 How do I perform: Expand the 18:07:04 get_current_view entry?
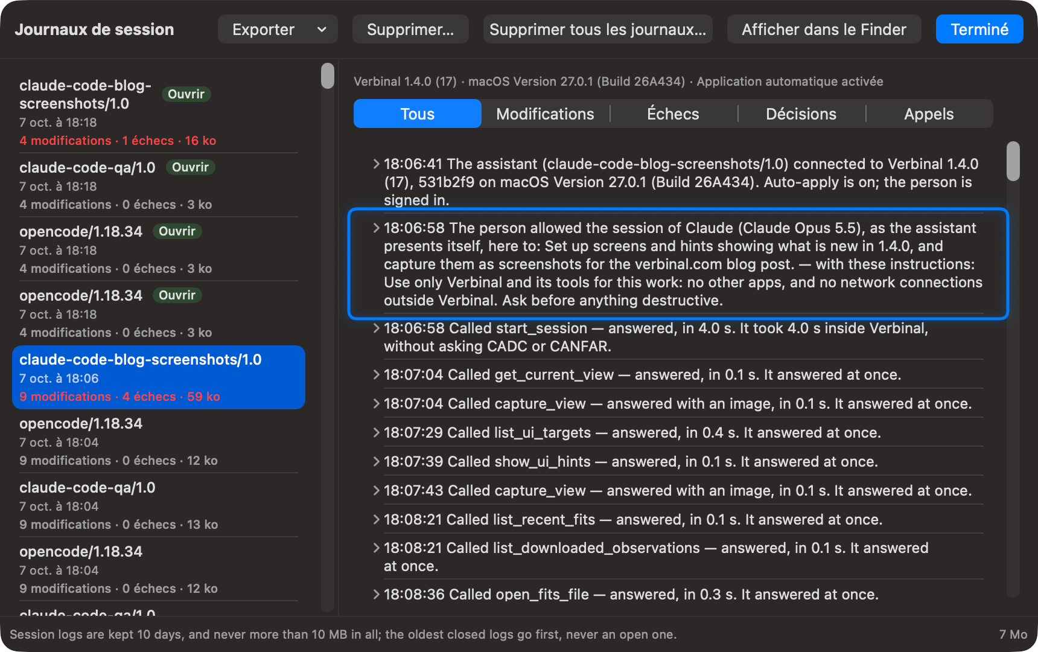pyautogui.click(x=376, y=374)
